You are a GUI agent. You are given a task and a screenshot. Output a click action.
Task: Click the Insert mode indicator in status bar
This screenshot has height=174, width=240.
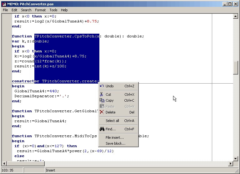pos(50,170)
